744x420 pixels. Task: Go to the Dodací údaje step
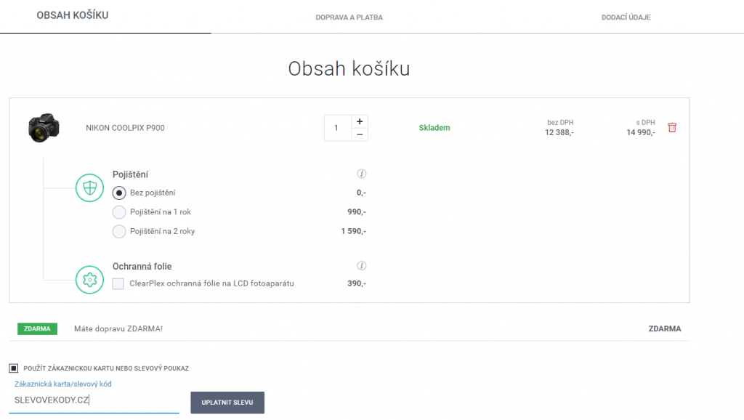626,17
